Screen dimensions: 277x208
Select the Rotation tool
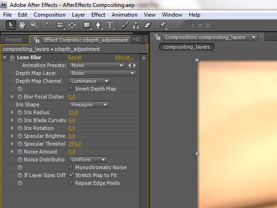pos(49,25)
